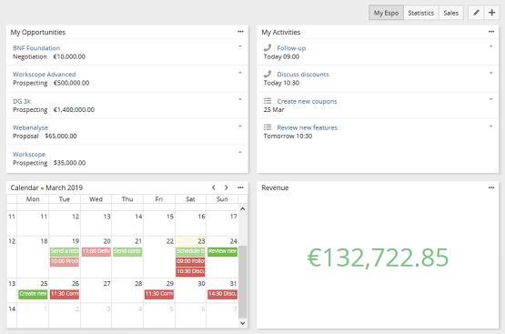Click the pencil edit dashboard icon
The image size is (505, 334).
click(476, 13)
